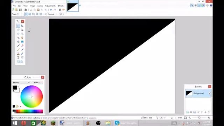Select the Shapes tool
This screenshot has width=224, height=126.
(20, 62)
